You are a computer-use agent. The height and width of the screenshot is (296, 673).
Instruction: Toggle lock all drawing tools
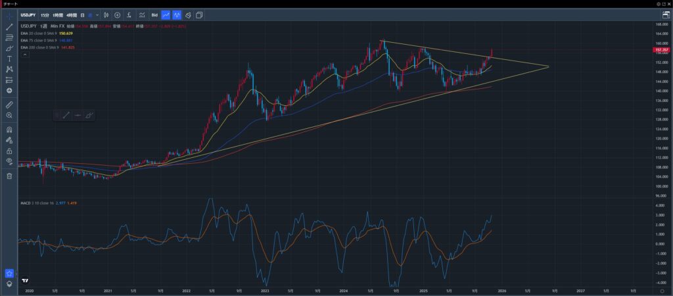click(9, 151)
